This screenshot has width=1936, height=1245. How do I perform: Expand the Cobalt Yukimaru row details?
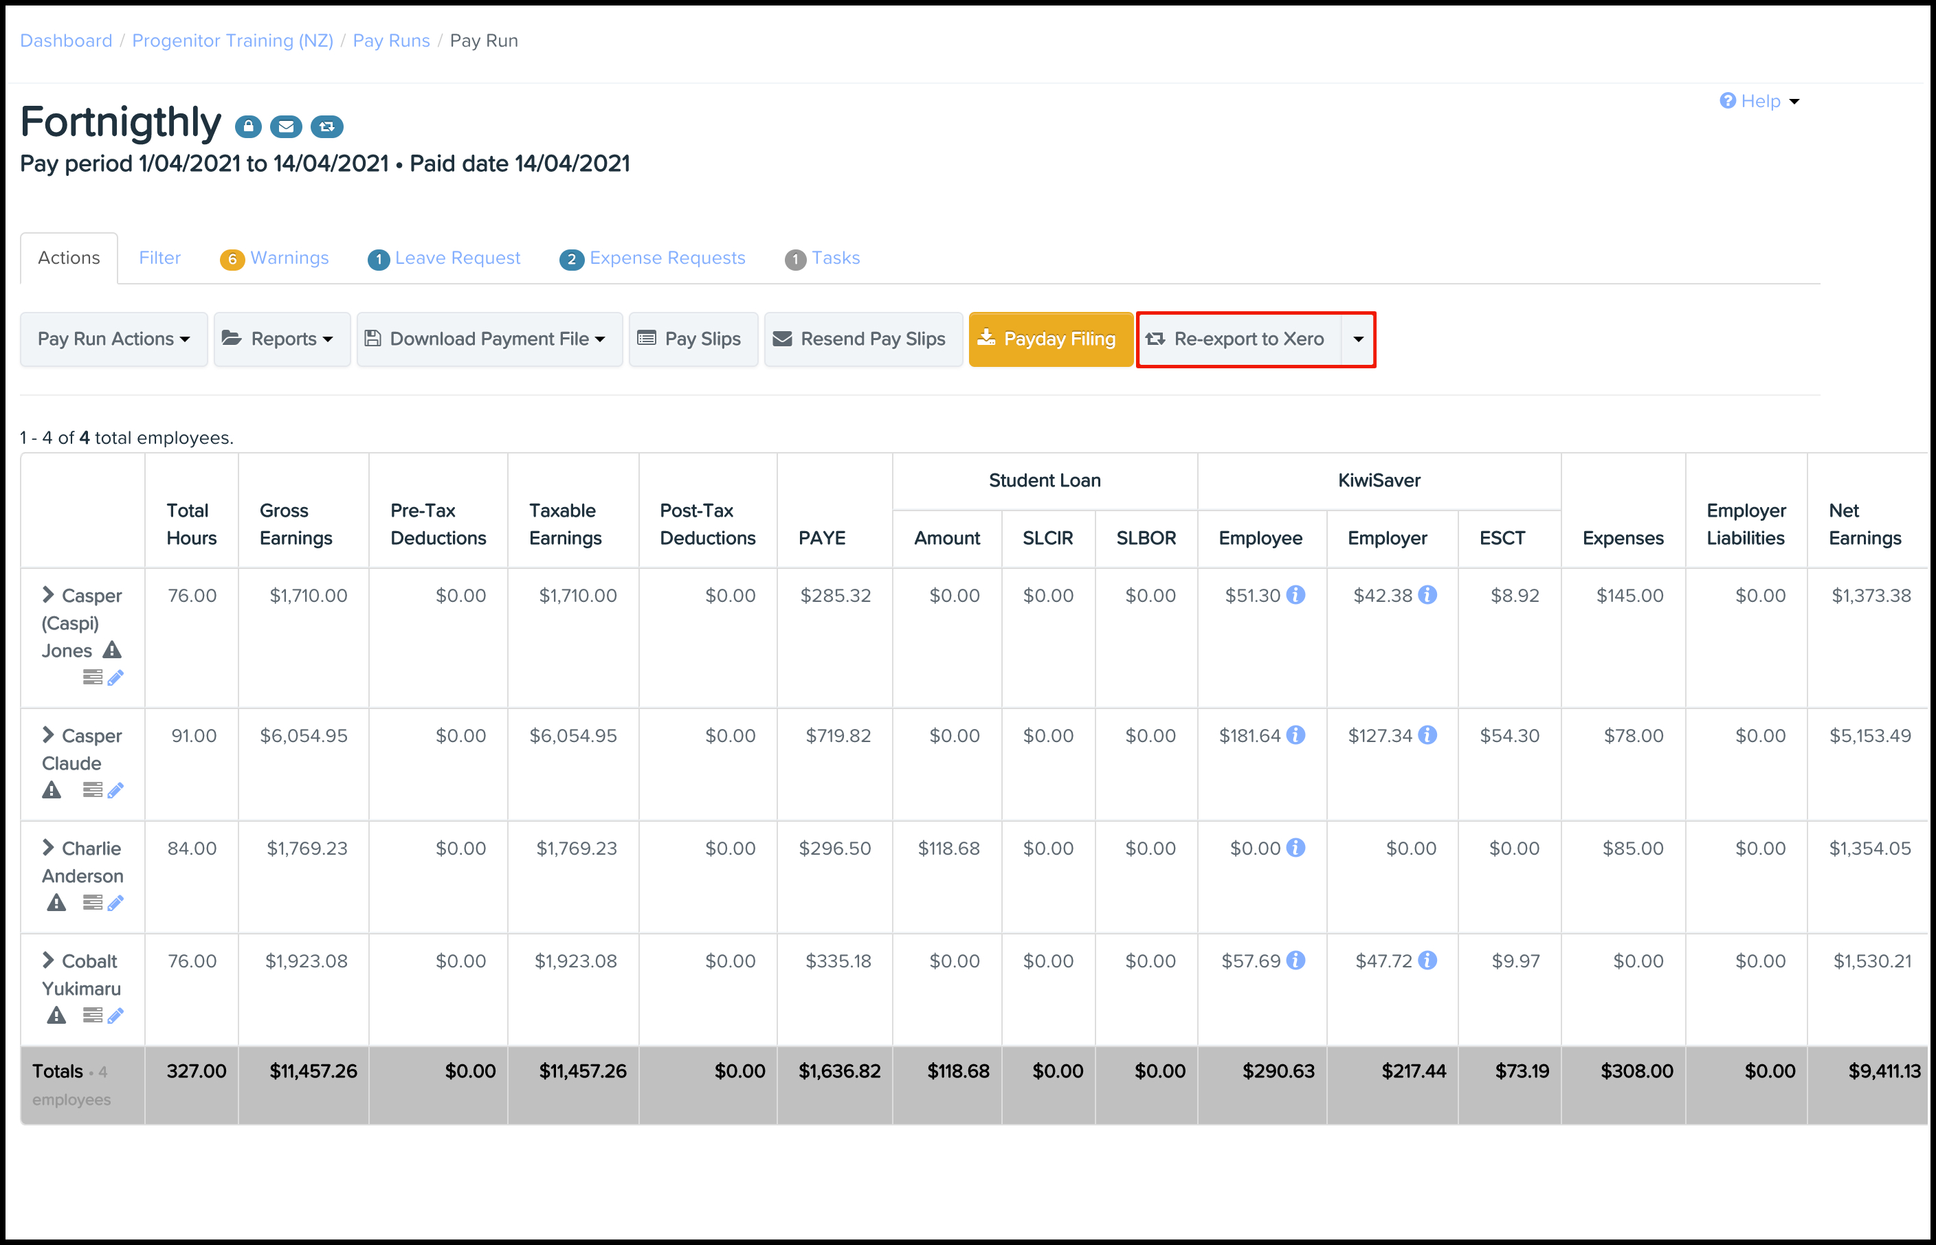(x=47, y=961)
